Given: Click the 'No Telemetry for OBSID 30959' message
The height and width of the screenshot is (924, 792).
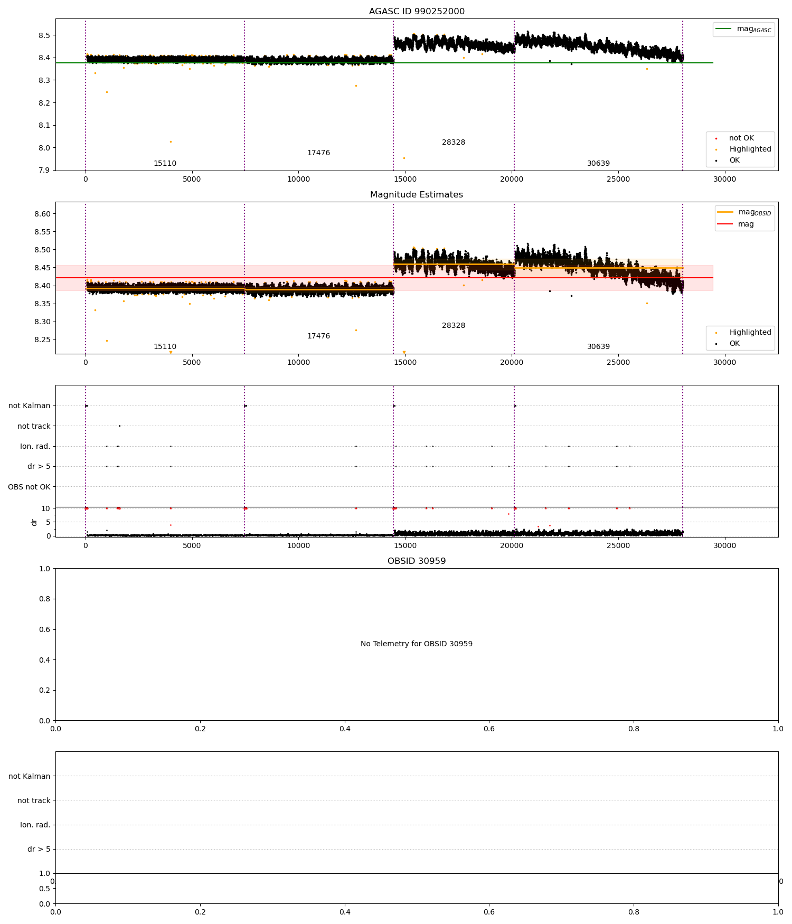Looking at the screenshot, I should tap(417, 644).
